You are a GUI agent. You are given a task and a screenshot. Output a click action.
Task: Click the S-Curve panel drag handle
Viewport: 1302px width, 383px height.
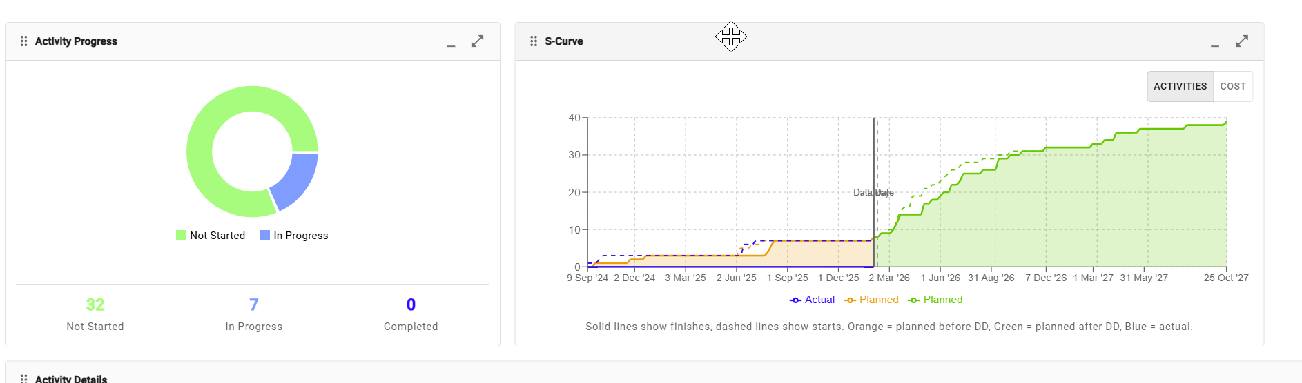(533, 41)
